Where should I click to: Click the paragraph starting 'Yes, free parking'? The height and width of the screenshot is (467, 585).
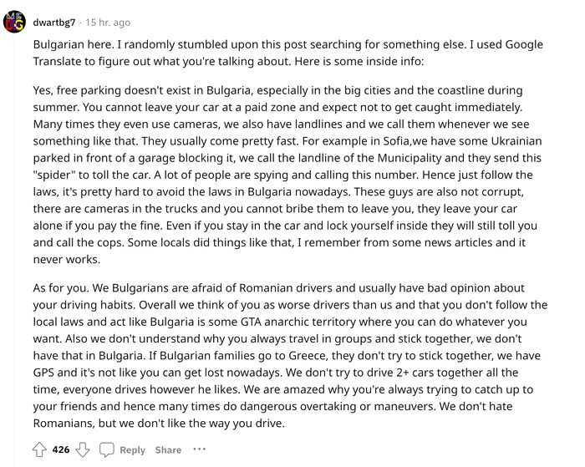click(x=287, y=175)
